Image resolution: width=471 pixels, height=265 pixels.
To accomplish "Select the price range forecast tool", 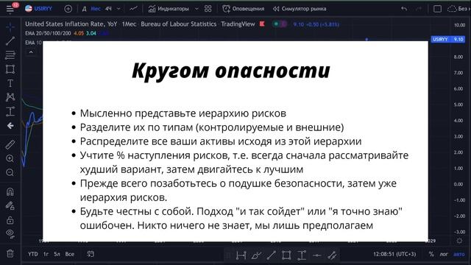I will [10, 111].
